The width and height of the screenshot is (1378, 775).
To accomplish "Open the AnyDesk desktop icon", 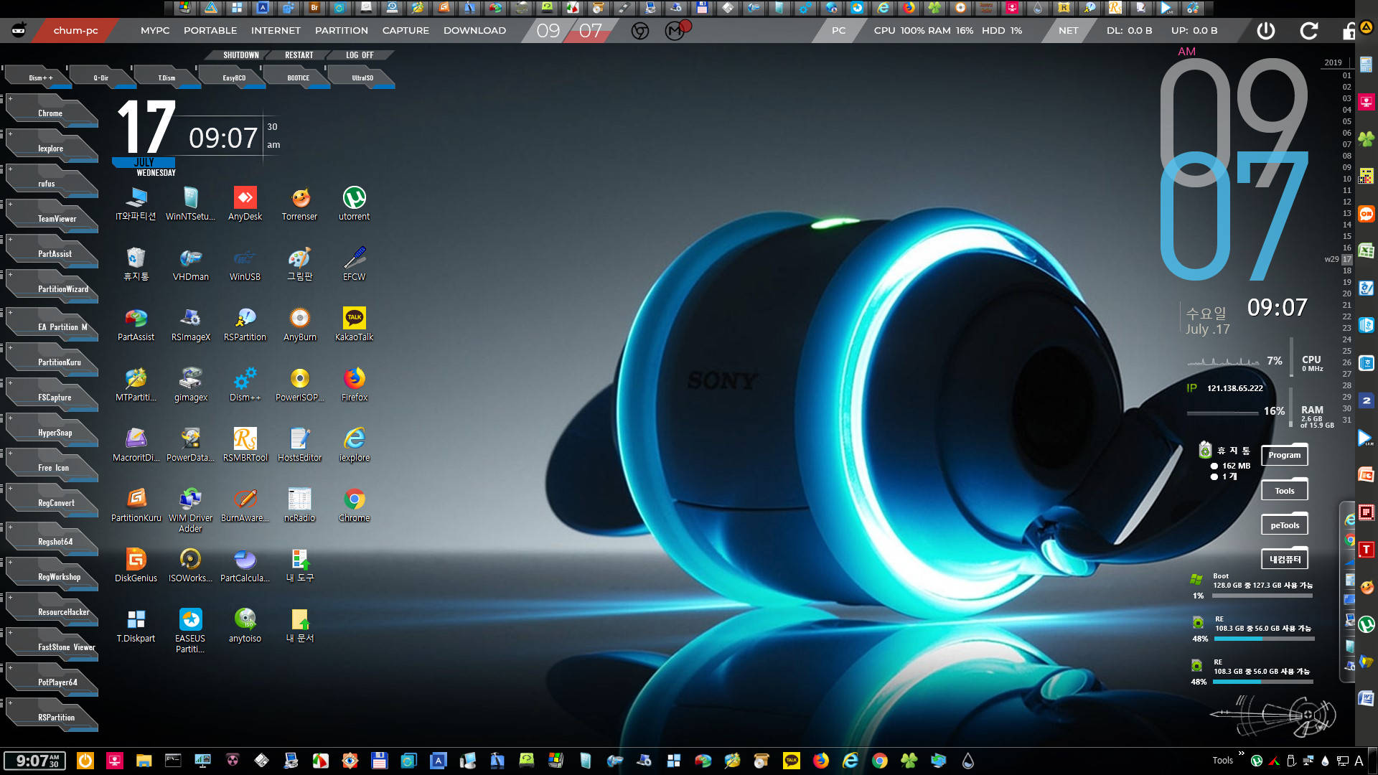I will (245, 204).
